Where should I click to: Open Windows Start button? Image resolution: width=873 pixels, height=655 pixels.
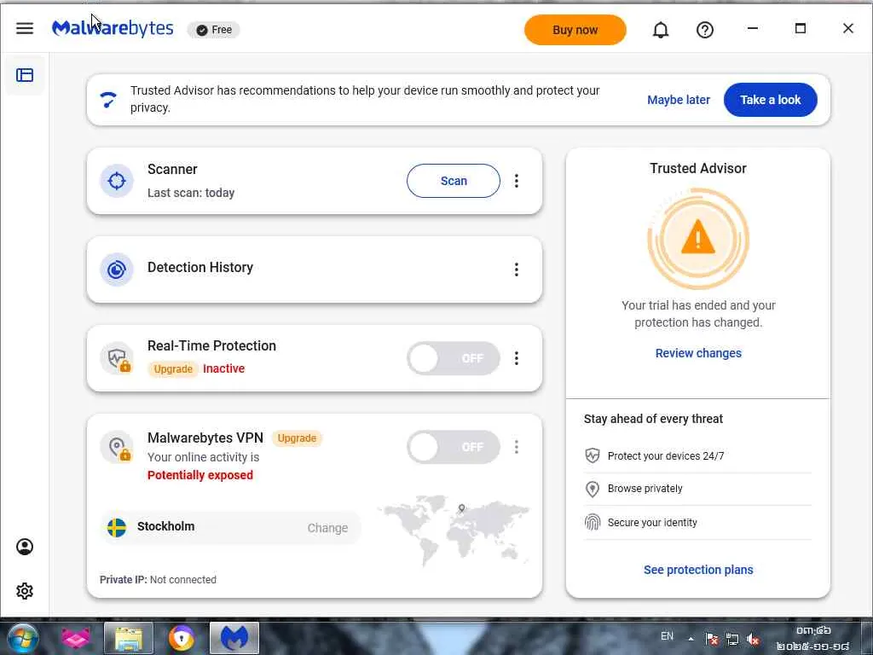click(x=21, y=638)
